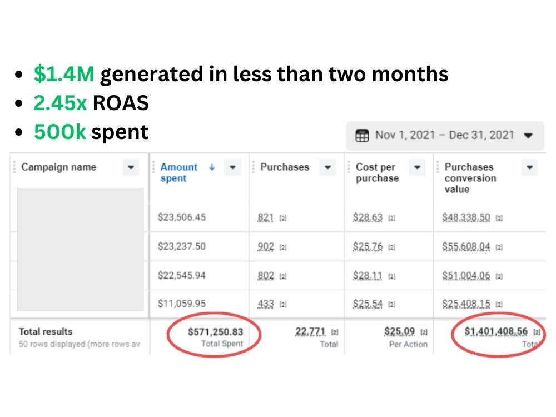Image resolution: width=556 pixels, height=417 pixels.
Task: Open the Amount spent column dropdown arrow
Action: (232, 167)
